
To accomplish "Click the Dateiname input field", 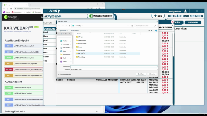I will click(114, 67).
